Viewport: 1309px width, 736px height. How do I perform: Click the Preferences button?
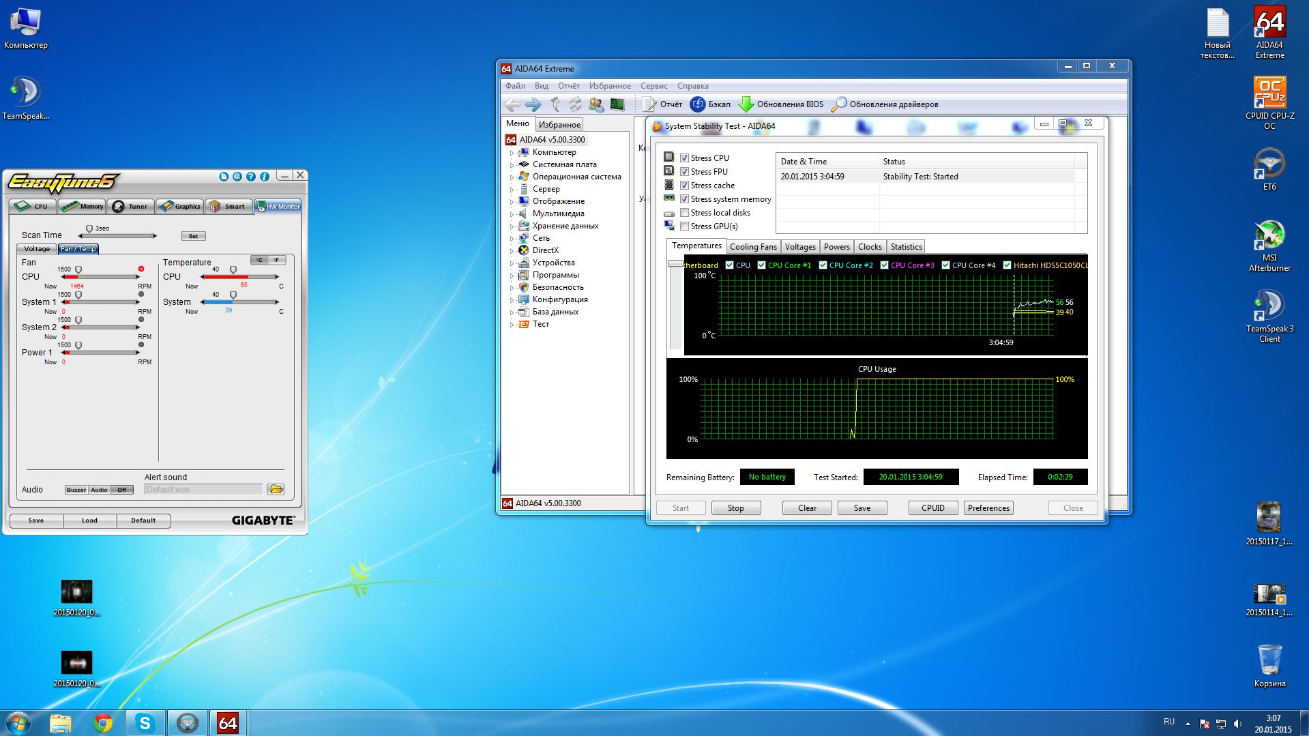(x=988, y=508)
